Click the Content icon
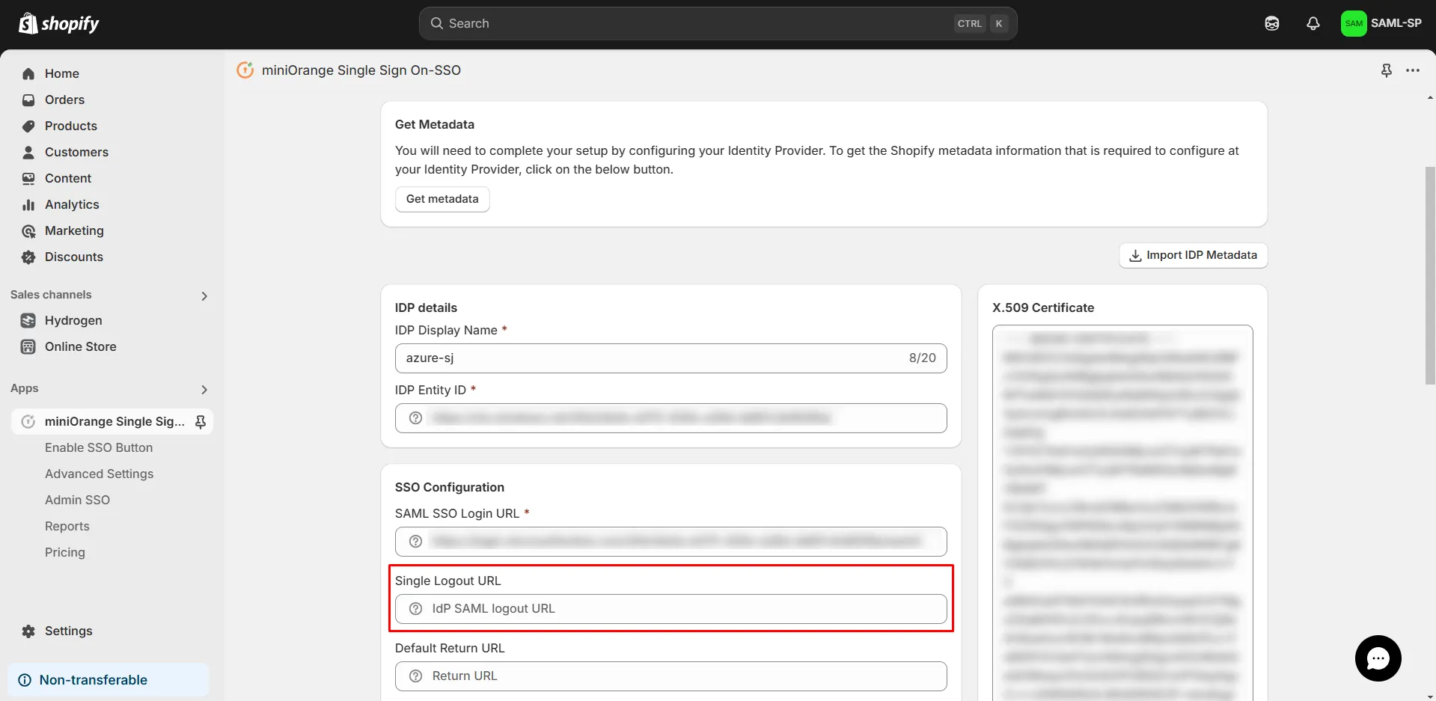Image resolution: width=1436 pixels, height=701 pixels. [x=28, y=178]
